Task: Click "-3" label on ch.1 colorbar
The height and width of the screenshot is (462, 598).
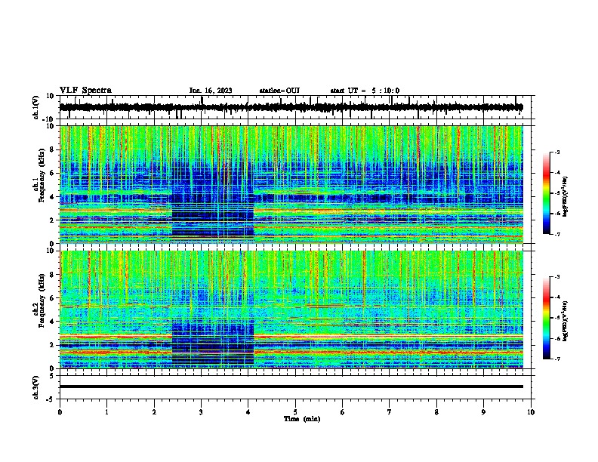Action: 556,152
